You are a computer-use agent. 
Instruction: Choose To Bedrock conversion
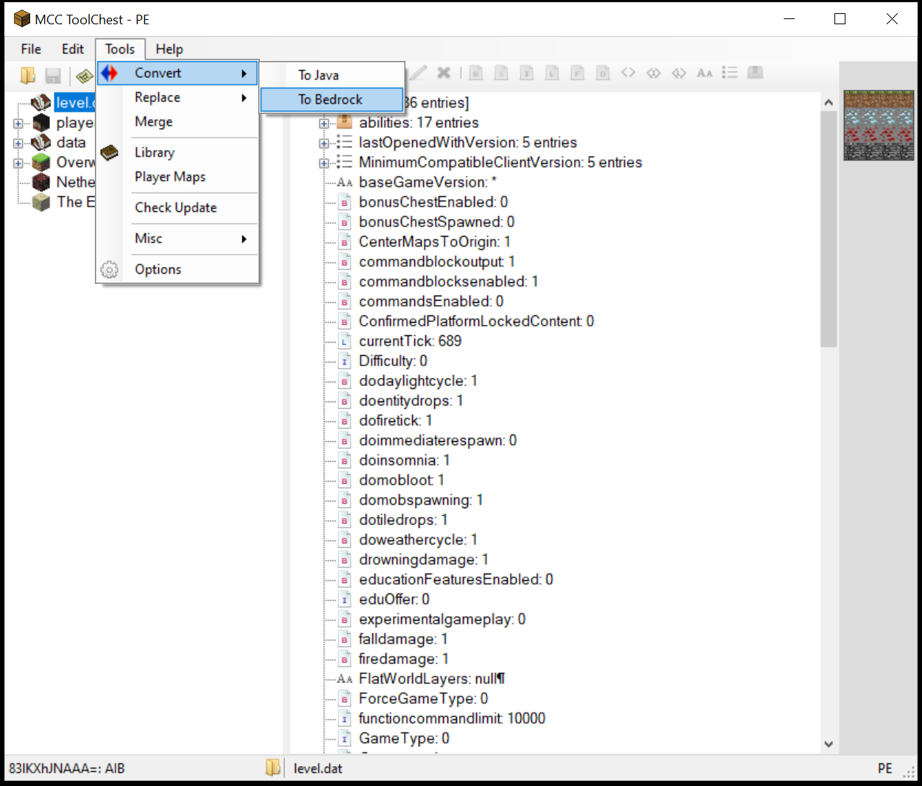330,100
